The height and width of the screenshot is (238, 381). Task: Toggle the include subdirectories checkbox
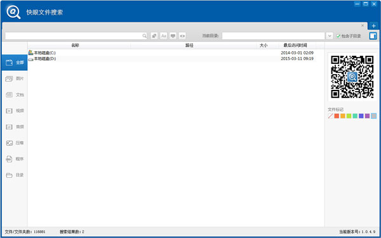[338, 36]
